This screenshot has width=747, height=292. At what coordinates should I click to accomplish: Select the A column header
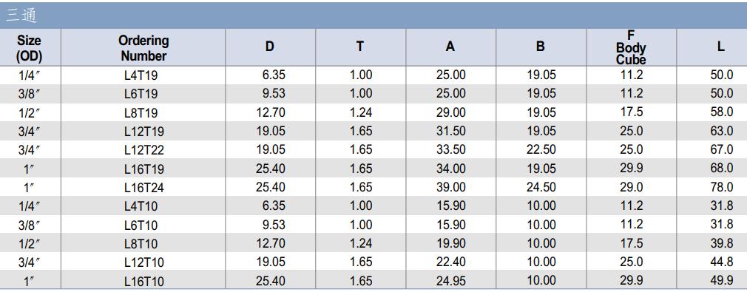[x=450, y=47]
